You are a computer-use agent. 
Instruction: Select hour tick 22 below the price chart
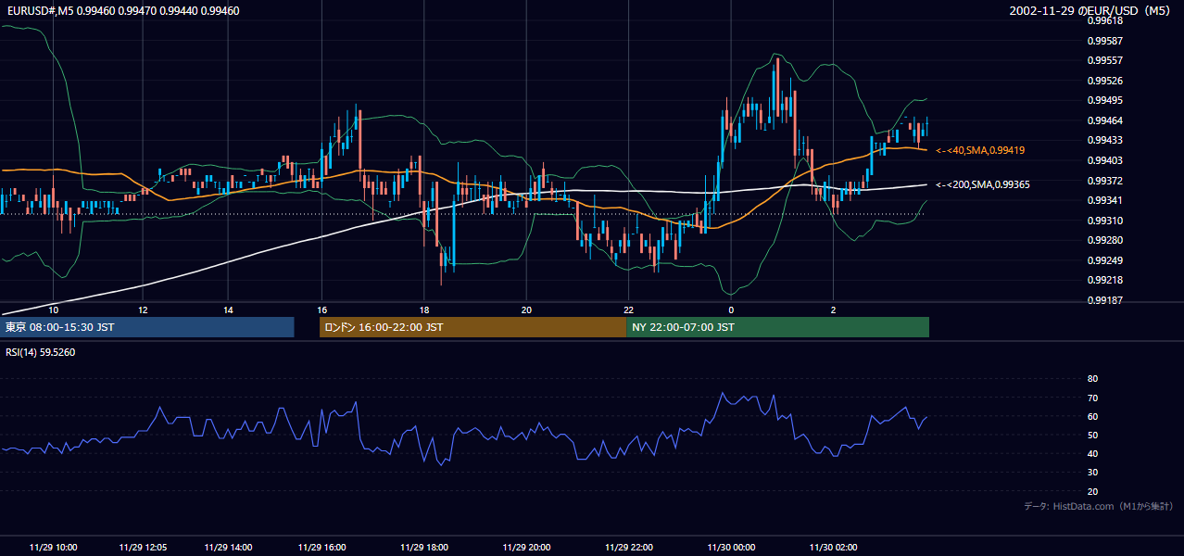[x=628, y=310]
